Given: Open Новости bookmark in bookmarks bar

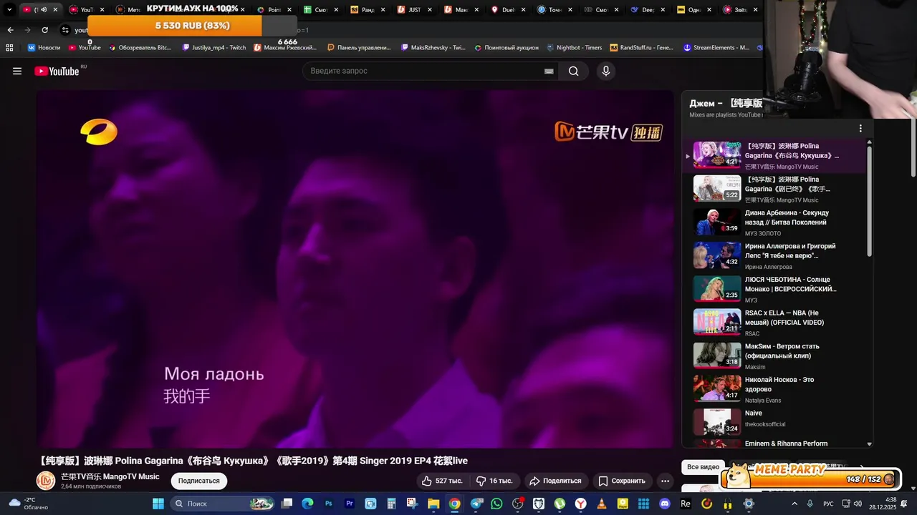Looking at the screenshot, I should point(44,48).
